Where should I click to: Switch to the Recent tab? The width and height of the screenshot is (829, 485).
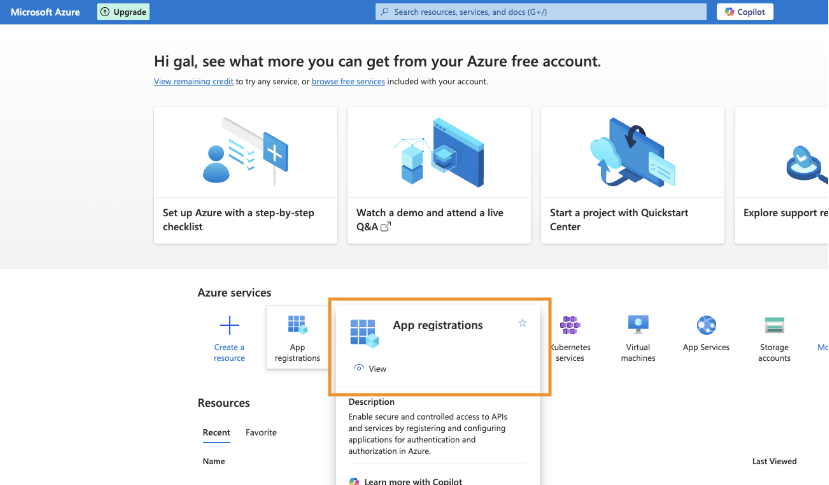point(216,432)
